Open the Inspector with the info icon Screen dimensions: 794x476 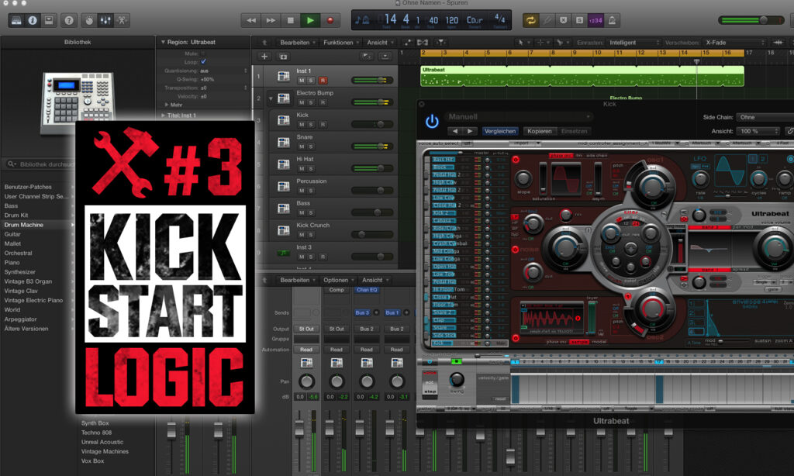click(33, 20)
